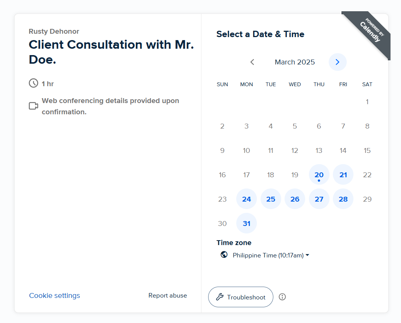Screen dimensions: 401x323
Task: Click Report abuse link
Action: [168, 295]
